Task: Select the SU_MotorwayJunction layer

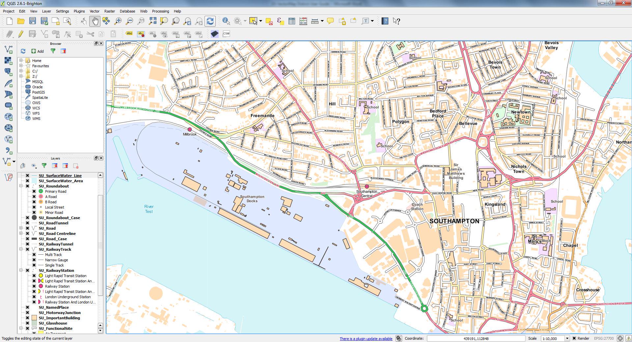Action: [x=60, y=313]
